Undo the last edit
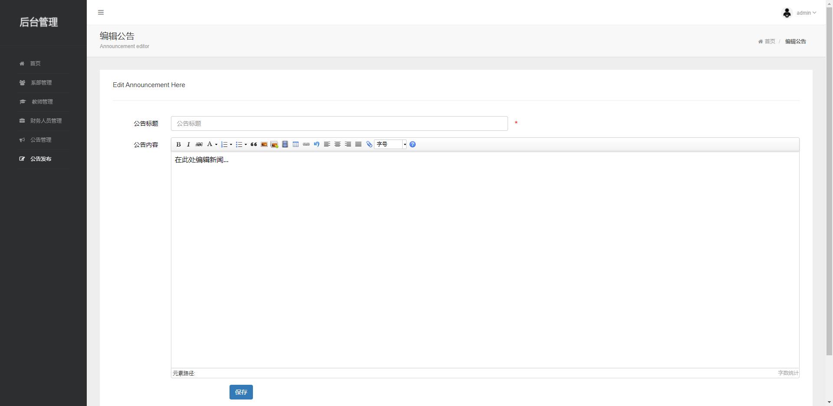 coord(316,144)
